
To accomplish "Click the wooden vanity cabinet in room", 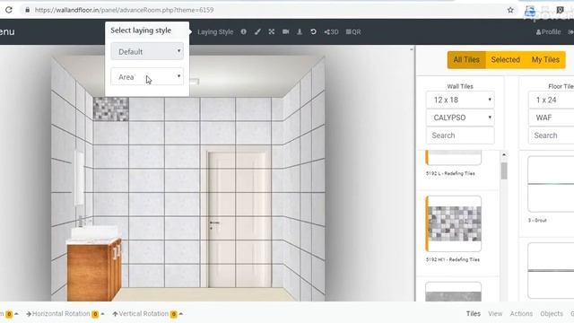I will pos(94,270).
